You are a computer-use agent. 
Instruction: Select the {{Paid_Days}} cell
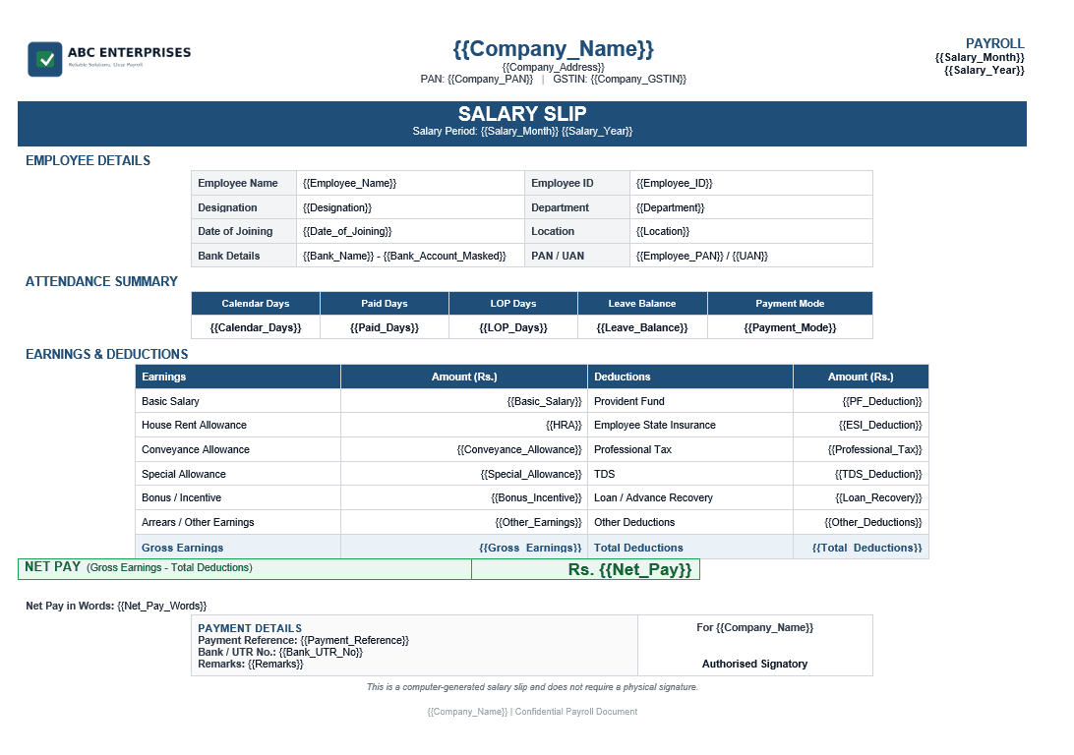pos(385,327)
